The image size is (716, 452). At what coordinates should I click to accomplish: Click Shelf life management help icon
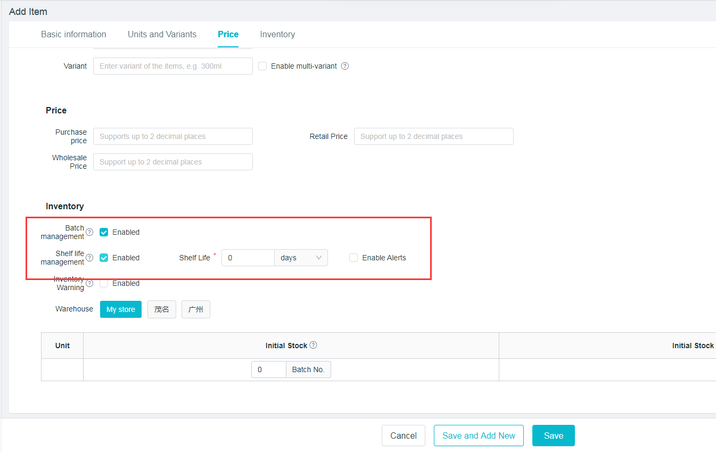pos(89,258)
